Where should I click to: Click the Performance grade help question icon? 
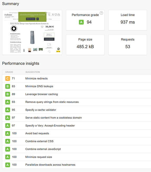point(101,13)
